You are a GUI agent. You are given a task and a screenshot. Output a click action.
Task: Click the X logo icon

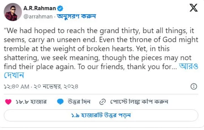pyautogui.click(x=194, y=8)
